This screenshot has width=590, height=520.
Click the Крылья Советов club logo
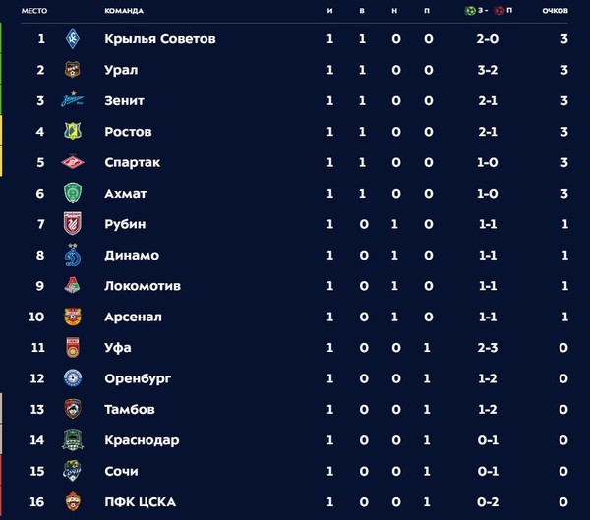point(73,38)
